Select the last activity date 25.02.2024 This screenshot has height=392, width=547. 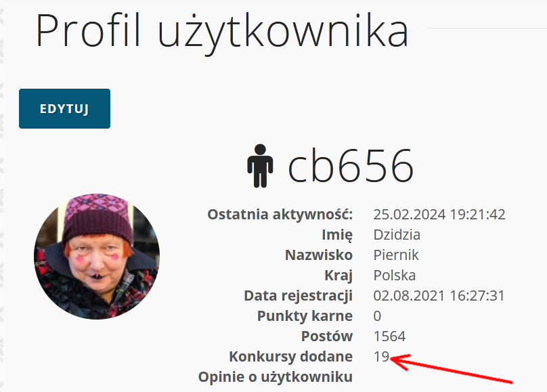(x=410, y=214)
